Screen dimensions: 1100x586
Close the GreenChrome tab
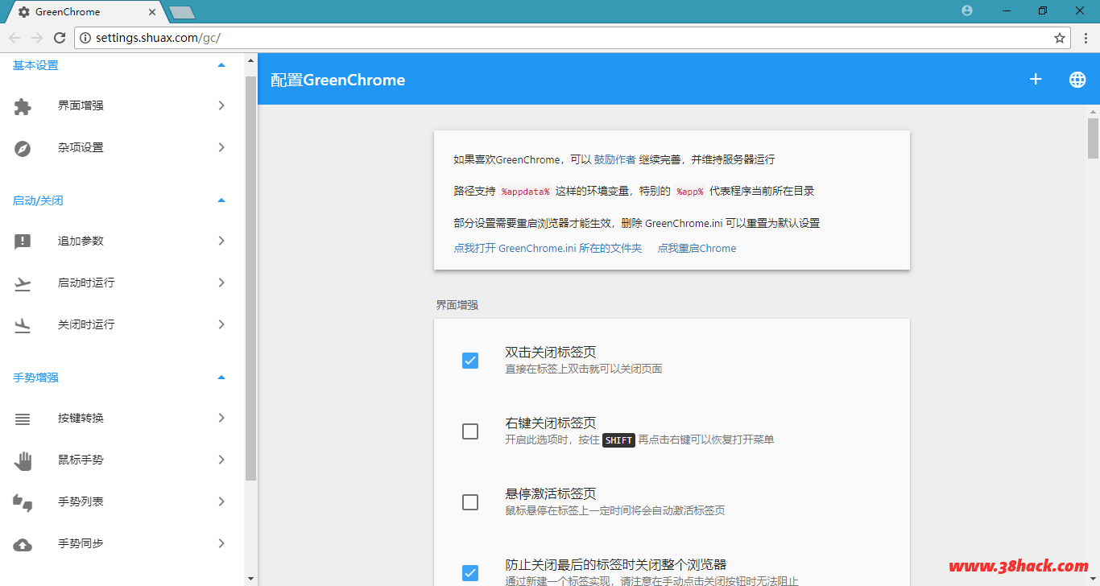(153, 12)
